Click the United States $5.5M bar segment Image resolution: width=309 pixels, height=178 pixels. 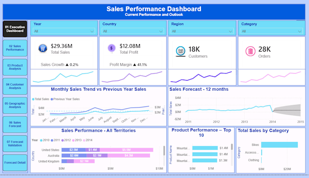pos(126,150)
